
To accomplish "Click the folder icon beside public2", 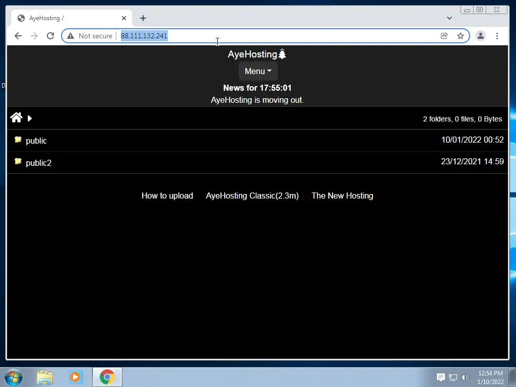I will (x=18, y=161).
